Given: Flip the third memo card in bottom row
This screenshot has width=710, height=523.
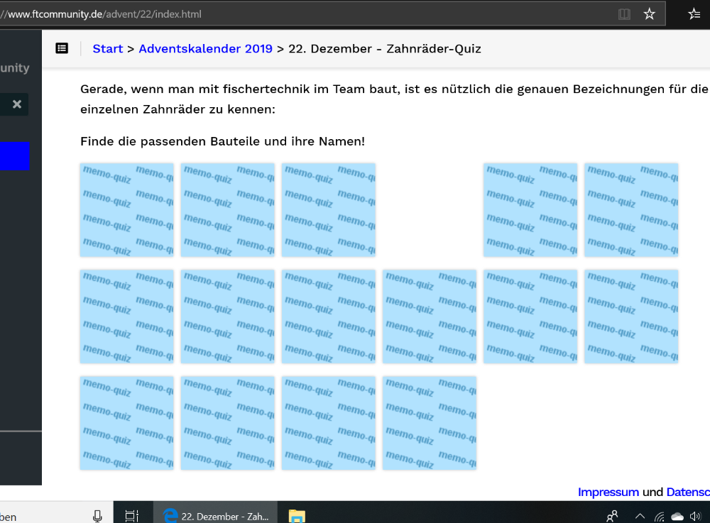Looking at the screenshot, I should pos(329,423).
